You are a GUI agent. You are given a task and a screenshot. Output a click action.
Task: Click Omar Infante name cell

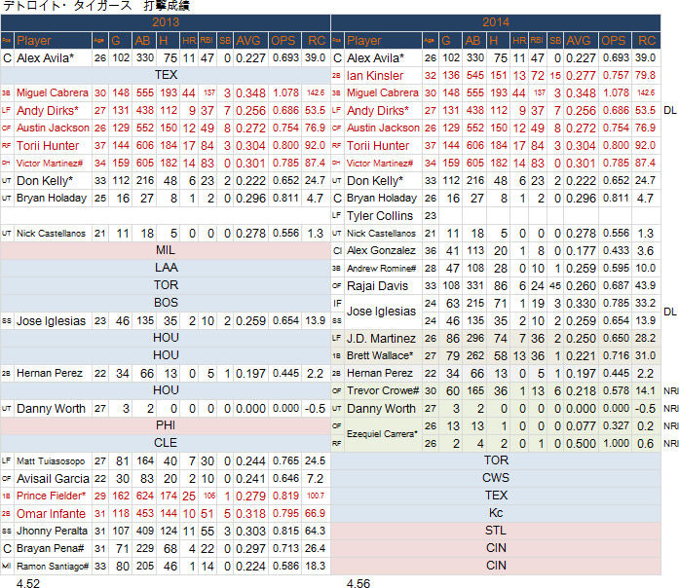53,514
